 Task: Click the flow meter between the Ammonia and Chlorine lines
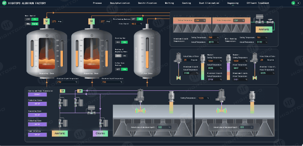[92, 110]
